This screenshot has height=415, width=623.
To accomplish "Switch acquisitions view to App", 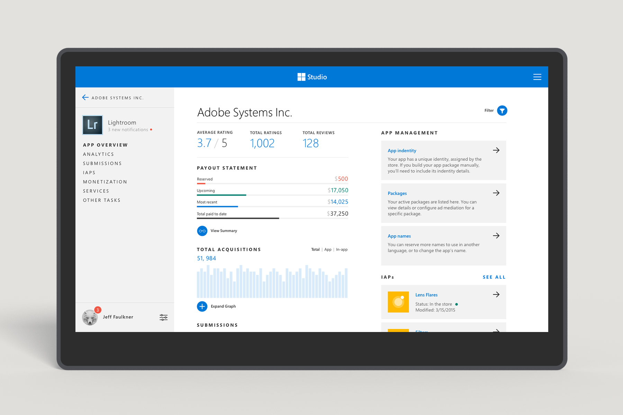I will click(x=327, y=249).
